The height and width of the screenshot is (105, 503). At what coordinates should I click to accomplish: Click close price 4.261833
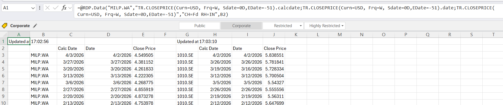click(x=143, y=69)
